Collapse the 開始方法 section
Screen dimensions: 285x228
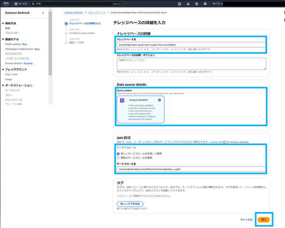3,23
